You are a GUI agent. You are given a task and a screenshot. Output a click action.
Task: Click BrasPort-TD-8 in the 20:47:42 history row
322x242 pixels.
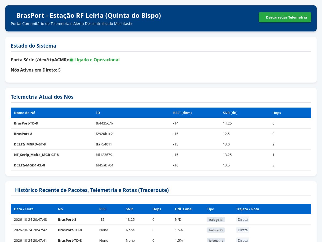point(70,230)
